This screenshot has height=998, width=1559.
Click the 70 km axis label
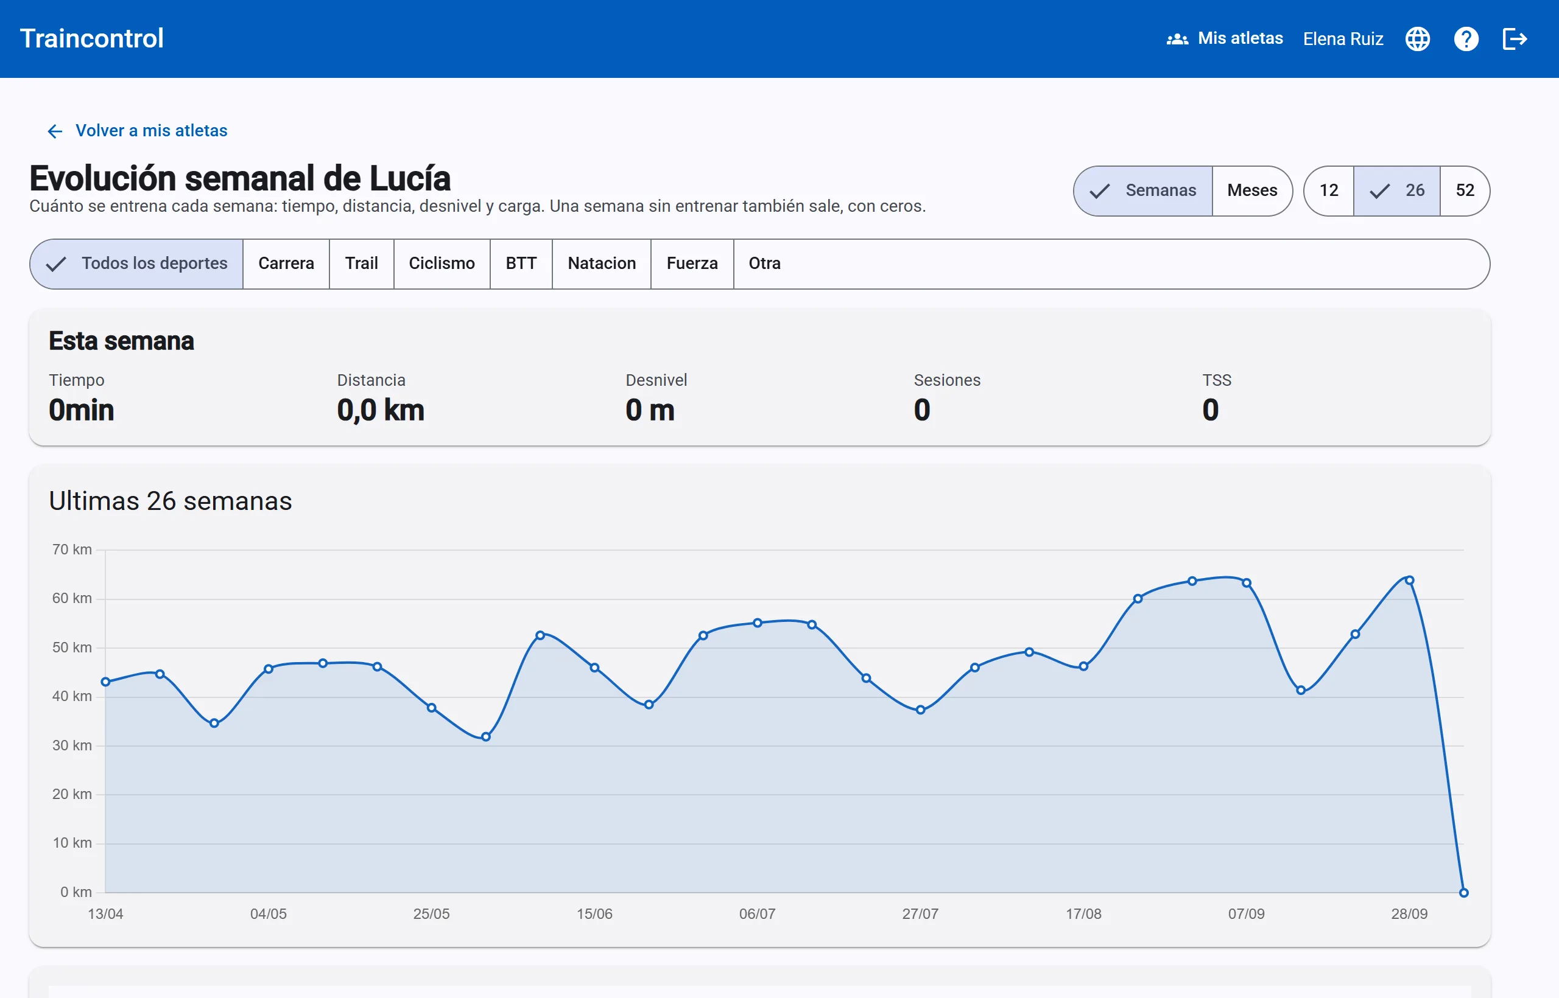72,550
